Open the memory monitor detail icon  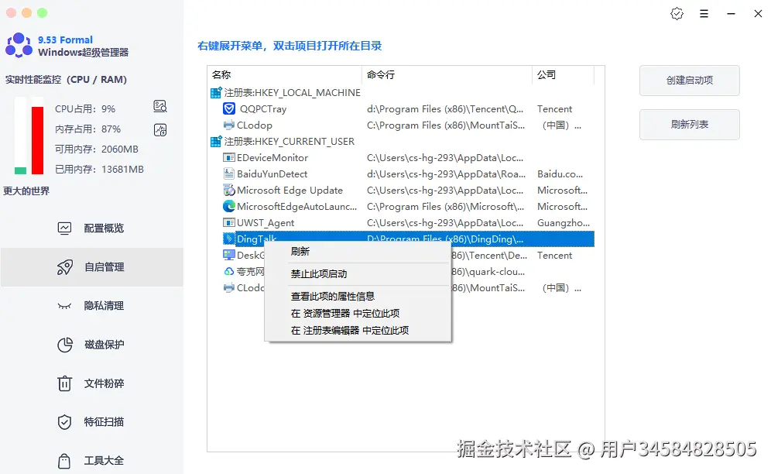(159, 130)
